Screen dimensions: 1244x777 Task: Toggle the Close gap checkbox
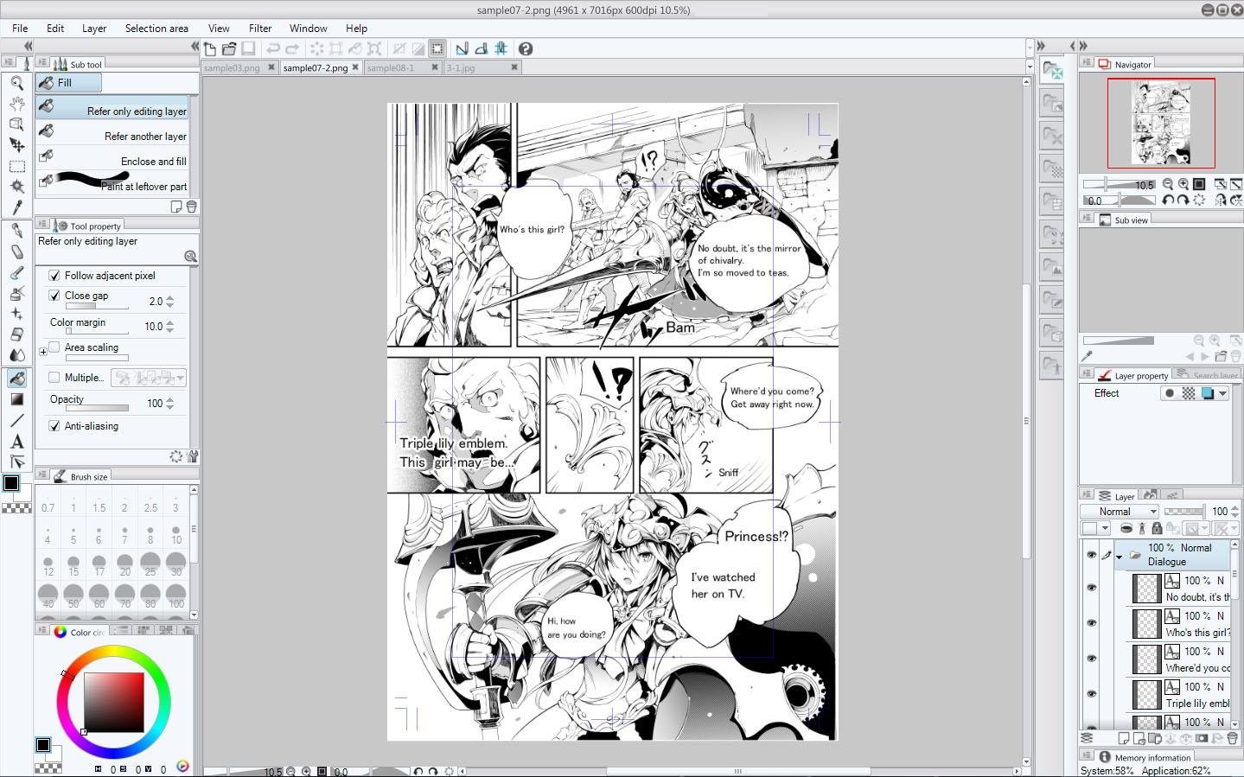[x=54, y=296]
